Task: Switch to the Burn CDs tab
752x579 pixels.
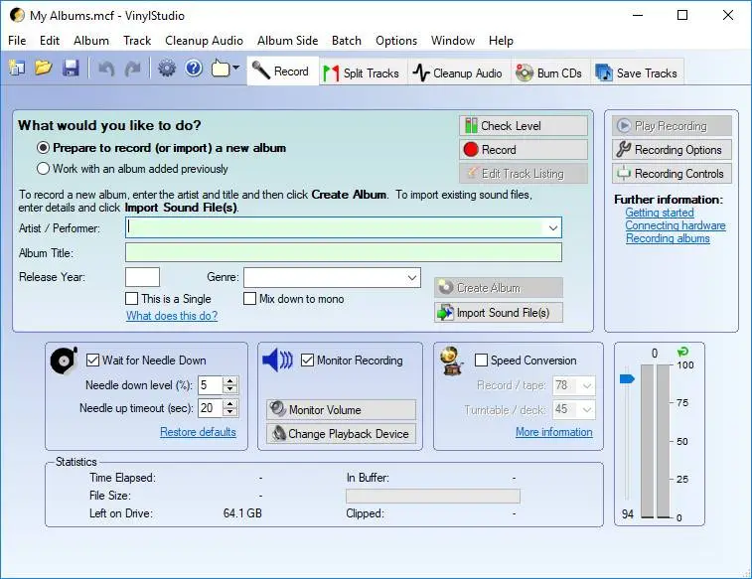Action: 550,72
